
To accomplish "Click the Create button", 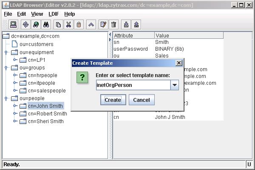I will [x=113, y=100].
